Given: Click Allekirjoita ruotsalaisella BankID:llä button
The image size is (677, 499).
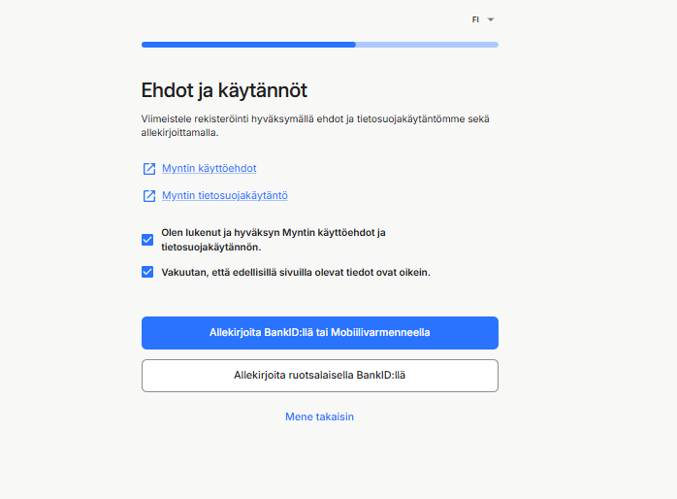Looking at the screenshot, I should tap(320, 376).
